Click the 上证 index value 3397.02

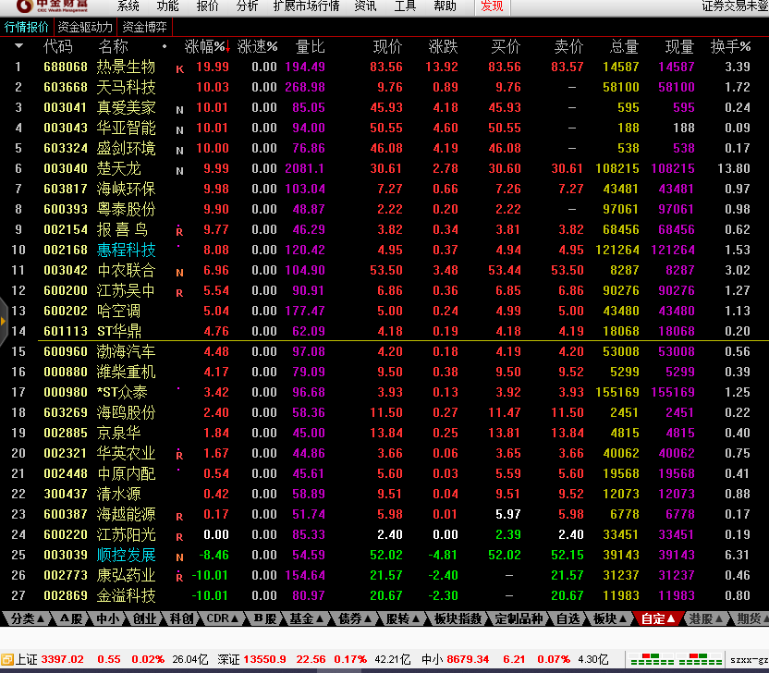point(62,659)
